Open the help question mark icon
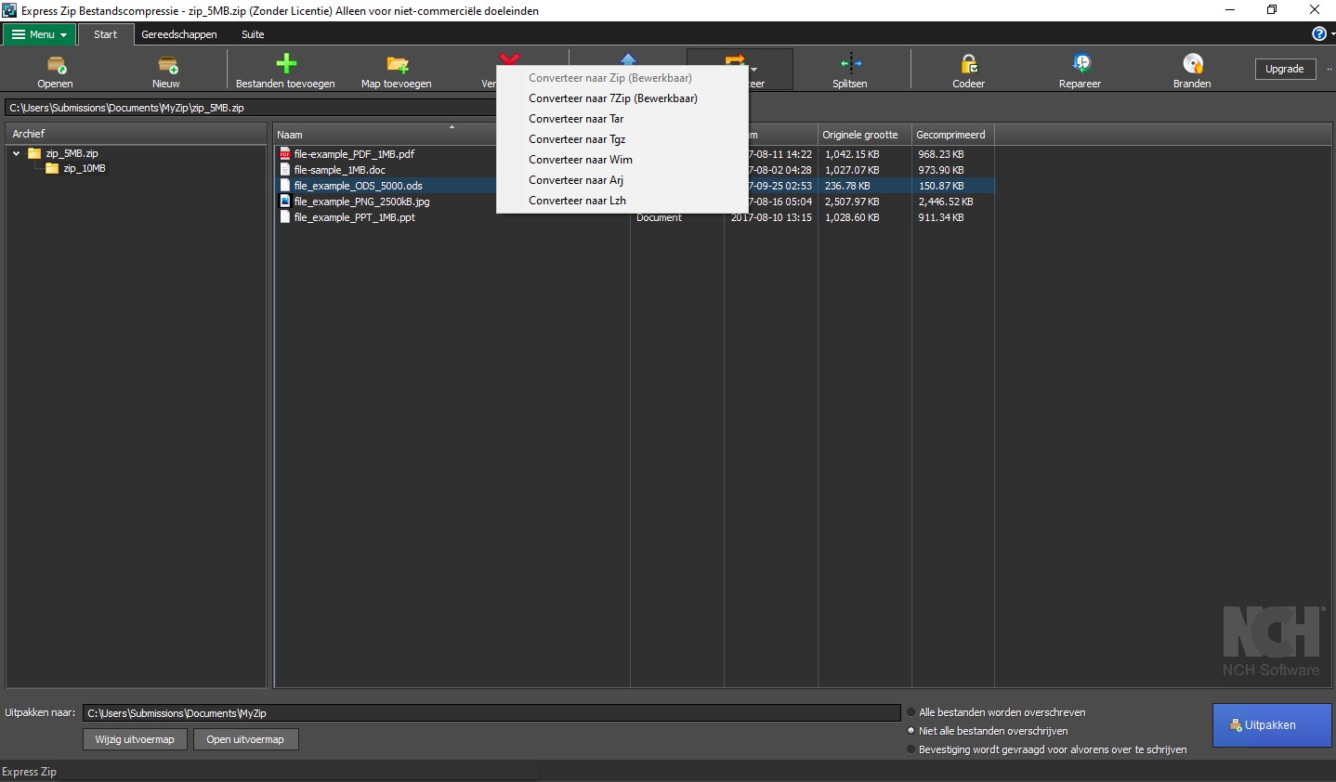Screen dimensions: 1336x782 pos(1319,34)
